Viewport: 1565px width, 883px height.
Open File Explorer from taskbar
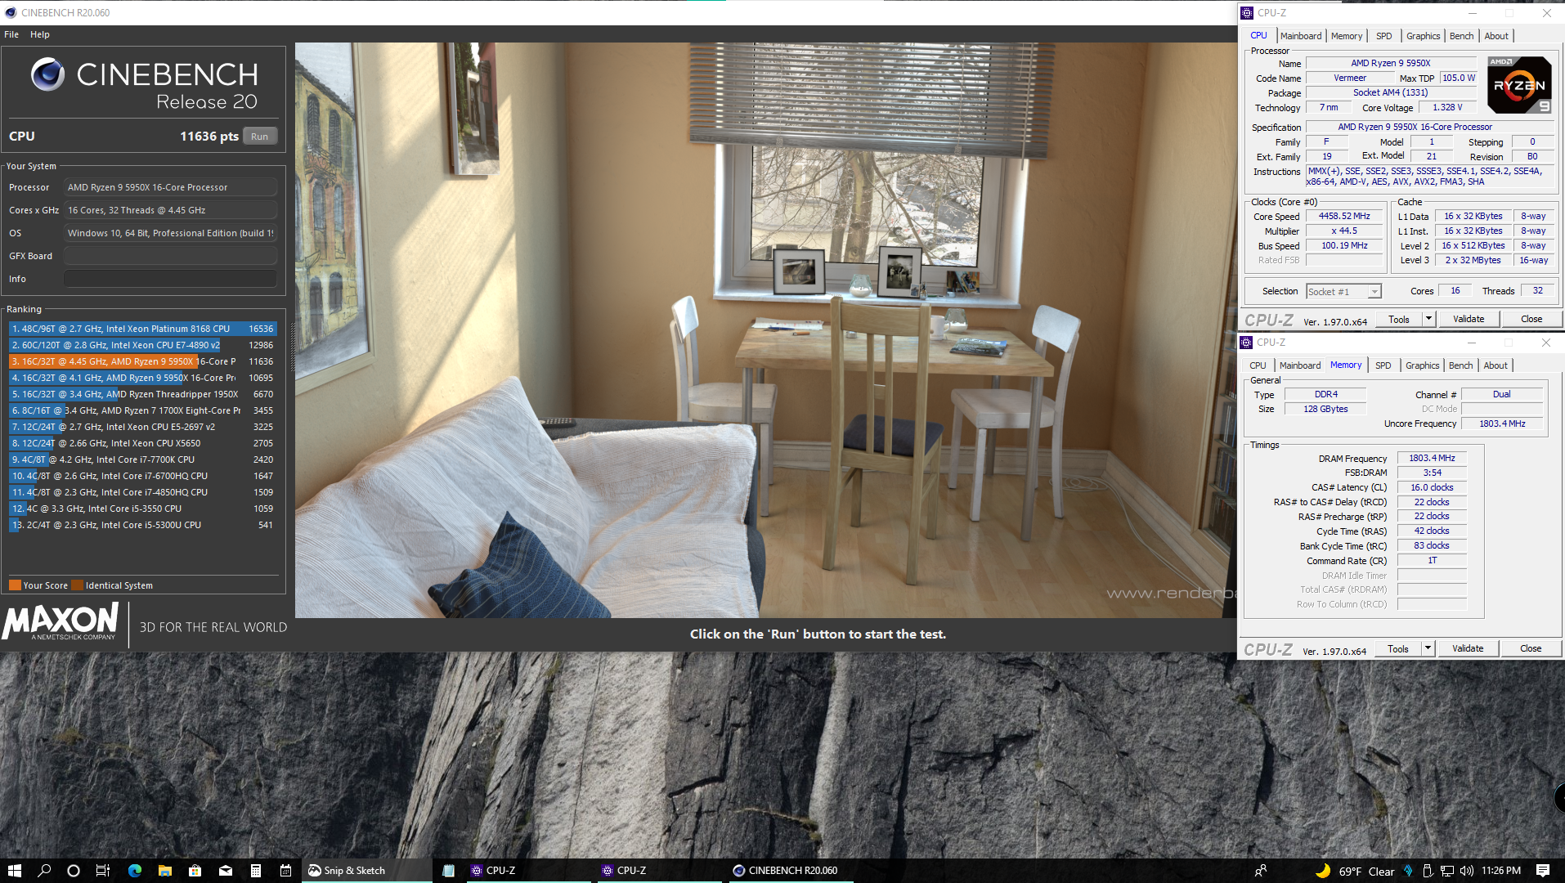pyautogui.click(x=164, y=871)
